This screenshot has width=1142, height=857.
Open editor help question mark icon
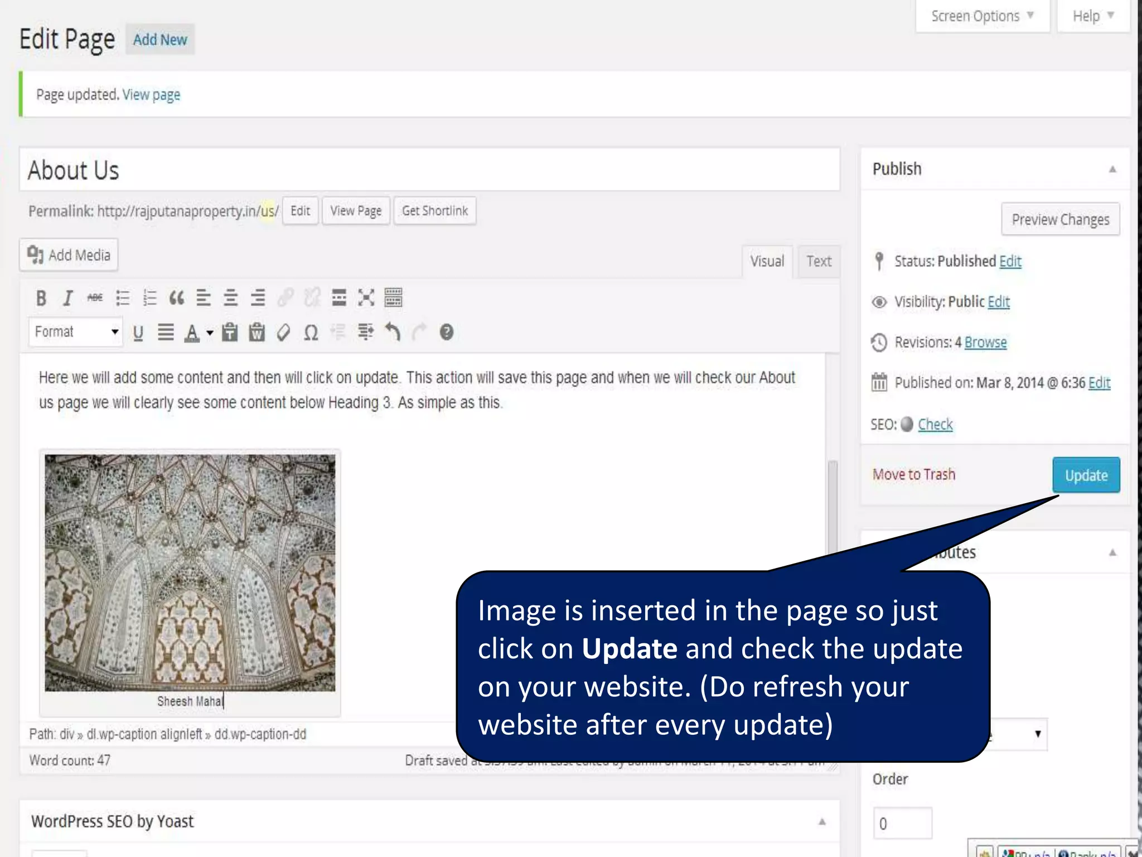coord(446,333)
